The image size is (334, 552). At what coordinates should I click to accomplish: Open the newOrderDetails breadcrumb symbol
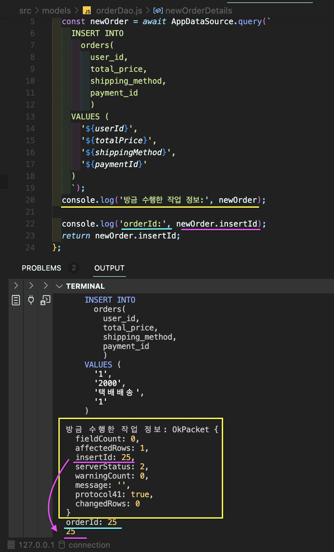click(x=199, y=11)
